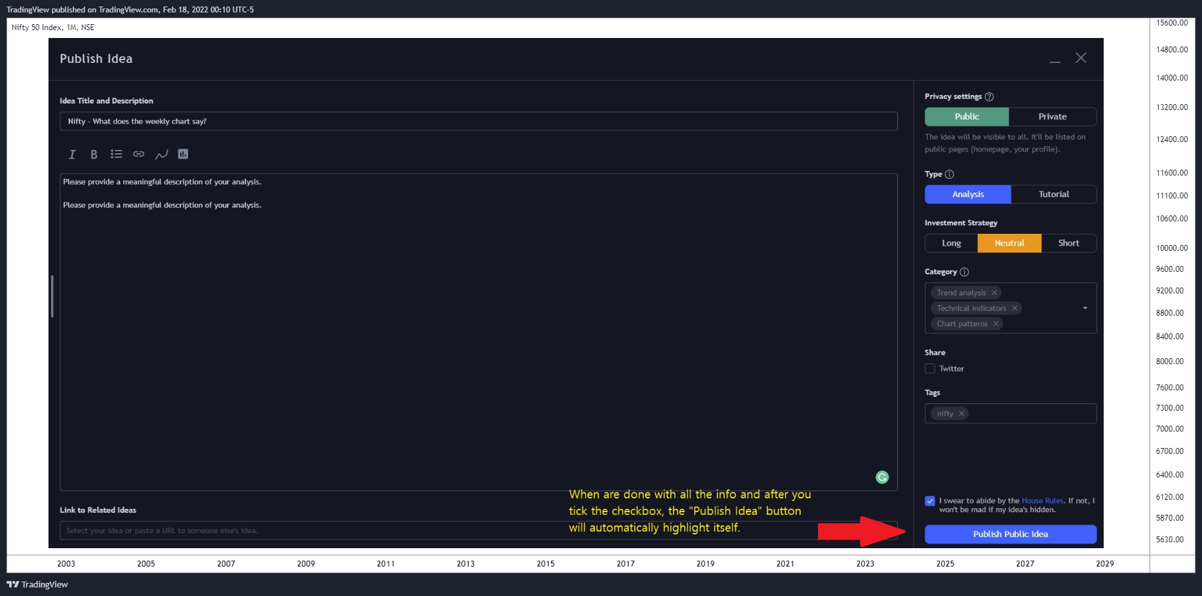Open the House Rules link

[x=1043, y=501]
